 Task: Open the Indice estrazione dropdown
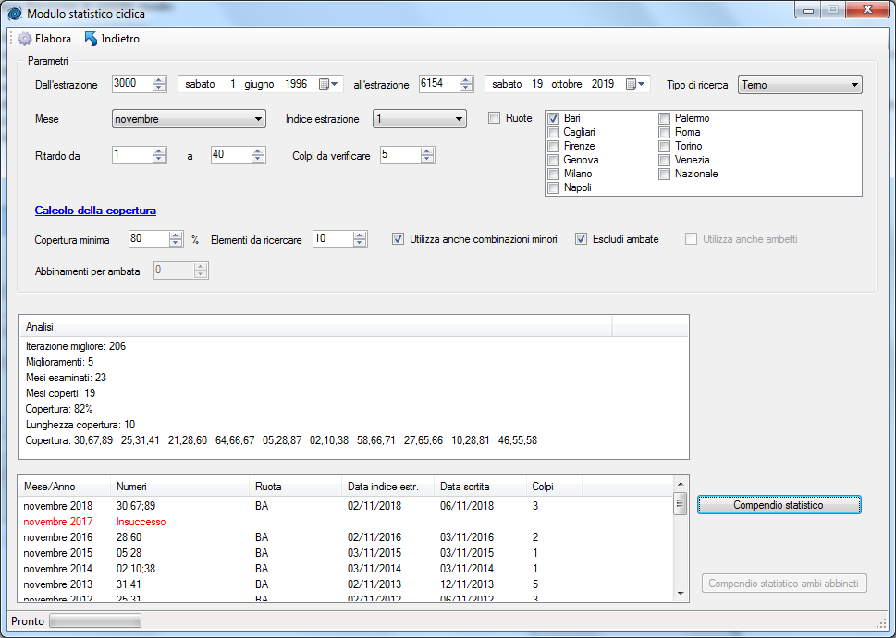pos(420,119)
